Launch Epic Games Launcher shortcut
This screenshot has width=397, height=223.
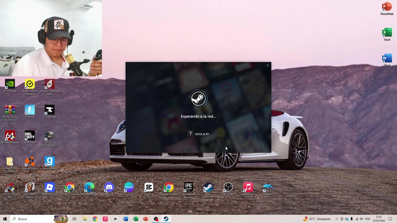click(x=189, y=190)
